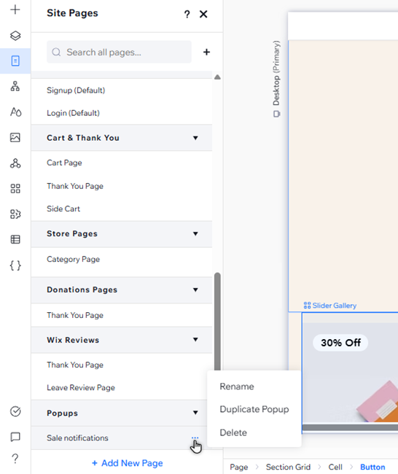Click Page in the breadcrumb
Viewport: 398px width, 474px height.
pos(239,467)
